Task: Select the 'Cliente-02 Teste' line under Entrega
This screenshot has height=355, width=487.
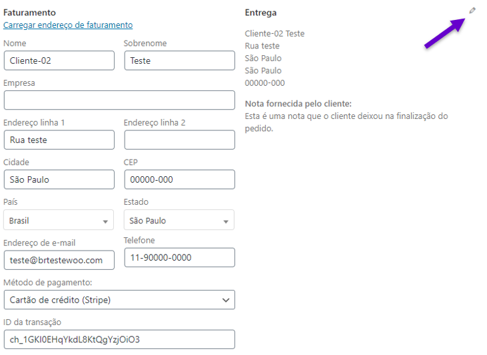Action: 274,33
